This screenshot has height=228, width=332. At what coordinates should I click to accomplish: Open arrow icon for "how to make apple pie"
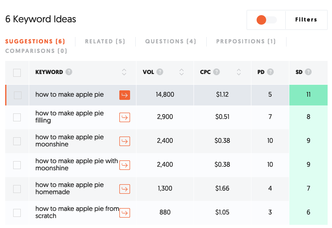(x=125, y=95)
